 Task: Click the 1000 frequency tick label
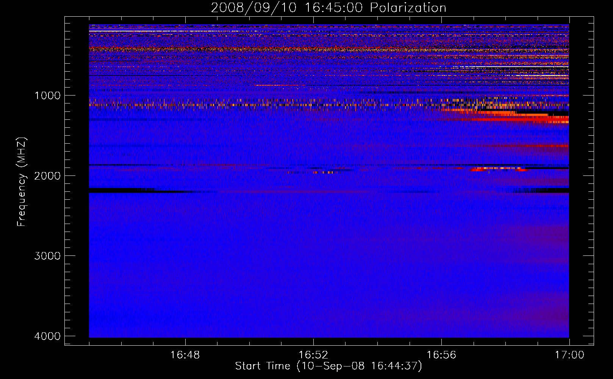(47, 95)
